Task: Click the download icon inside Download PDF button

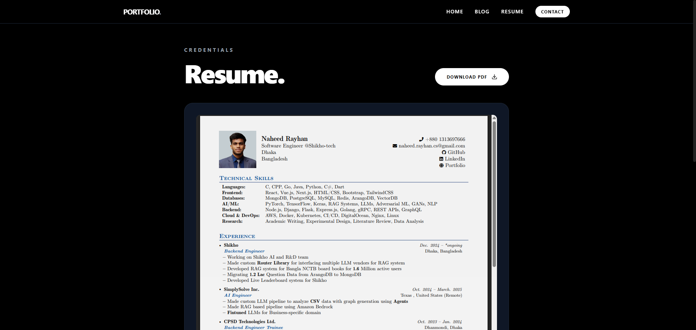Action: tap(494, 77)
